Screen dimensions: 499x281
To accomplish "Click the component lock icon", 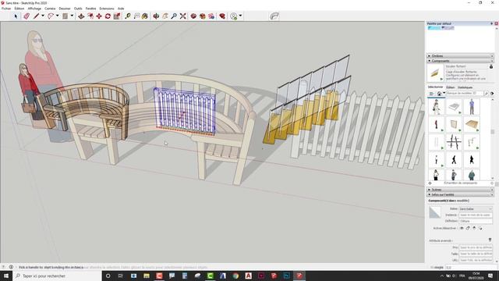I will [491, 66].
